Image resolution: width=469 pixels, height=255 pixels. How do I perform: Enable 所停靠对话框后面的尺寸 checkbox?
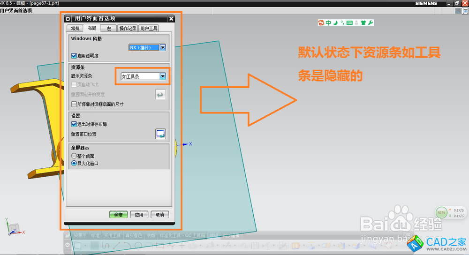74,104
